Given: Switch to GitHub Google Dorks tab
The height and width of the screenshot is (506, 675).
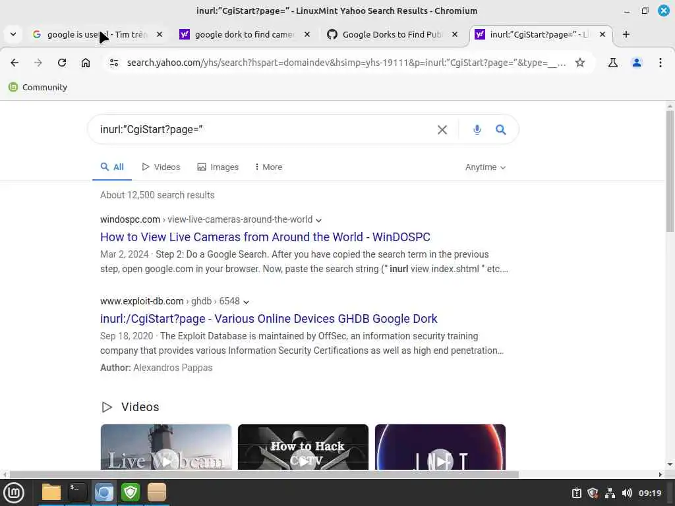Looking at the screenshot, I should [x=392, y=34].
